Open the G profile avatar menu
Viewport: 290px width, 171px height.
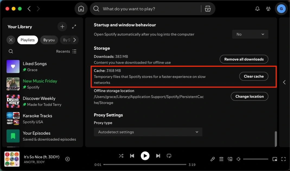pyautogui.click(x=281, y=9)
